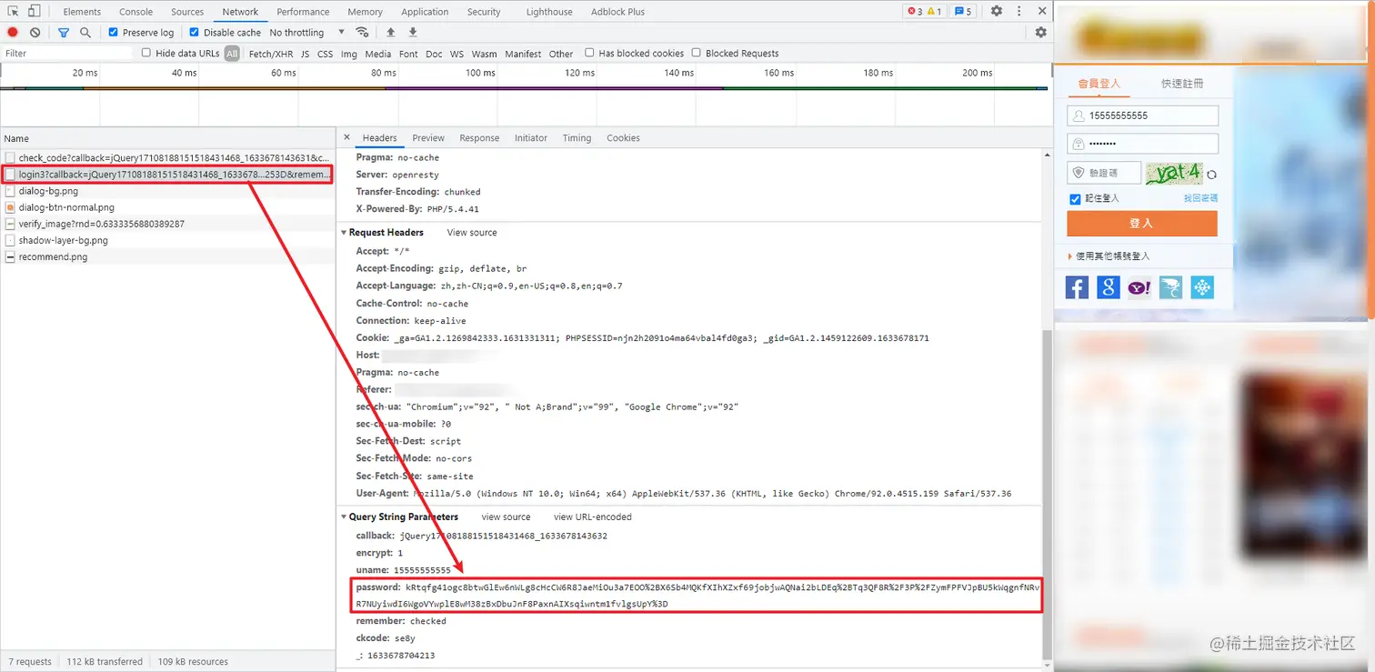Toggle the filter funnel icon

[x=64, y=32]
